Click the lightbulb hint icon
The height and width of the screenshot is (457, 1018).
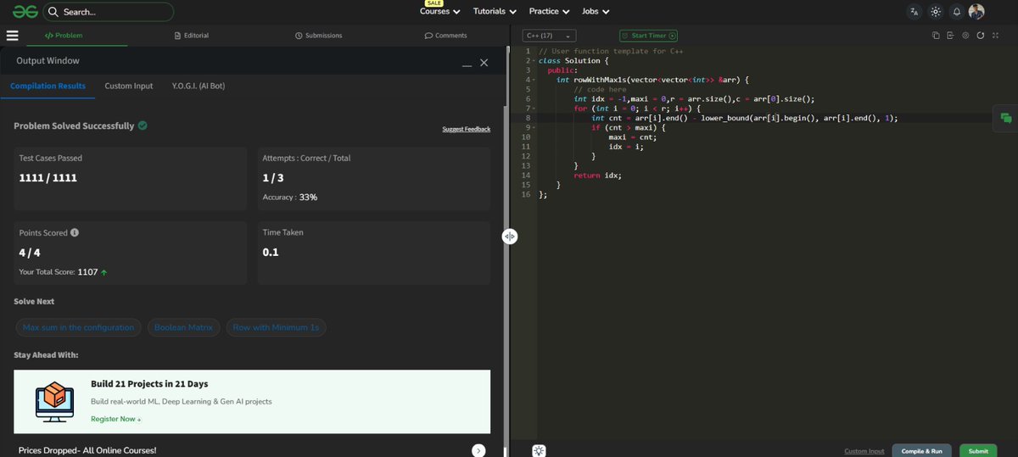[538, 450]
